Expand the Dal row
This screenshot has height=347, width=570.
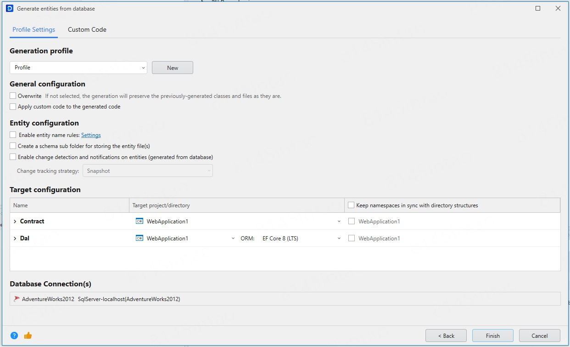click(15, 239)
